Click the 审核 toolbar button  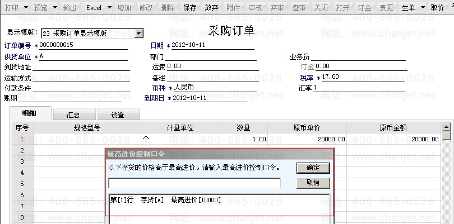pos(255,7)
